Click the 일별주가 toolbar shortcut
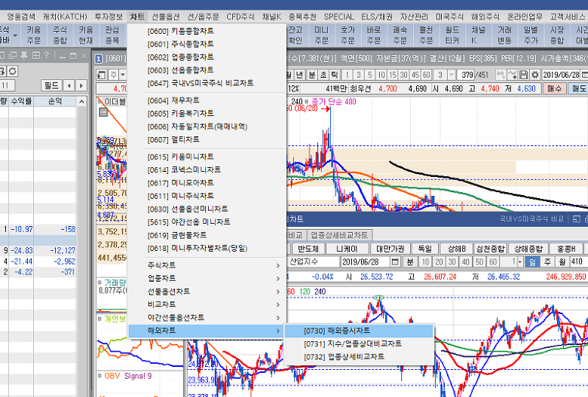Image resolution: width=588 pixels, height=397 pixels. (530, 35)
